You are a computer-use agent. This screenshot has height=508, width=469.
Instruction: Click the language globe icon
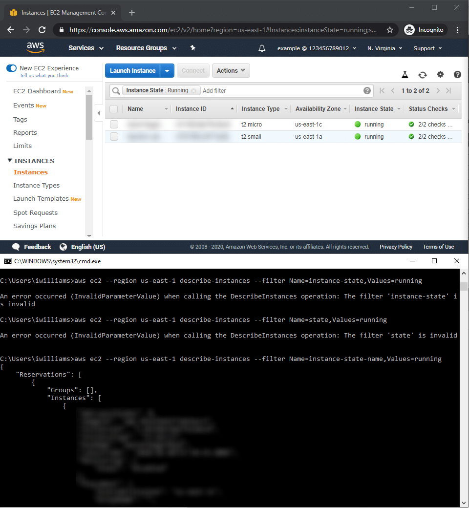click(x=63, y=247)
